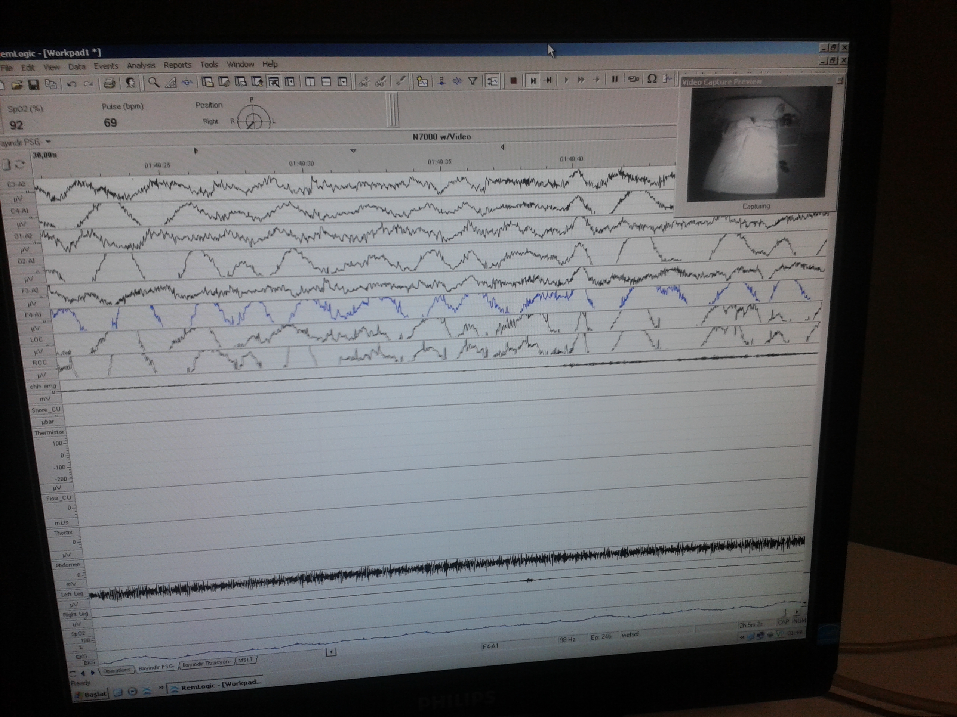Image resolution: width=957 pixels, height=717 pixels.
Task: Click the highlighted trace scaling icon
Action: [x=492, y=80]
